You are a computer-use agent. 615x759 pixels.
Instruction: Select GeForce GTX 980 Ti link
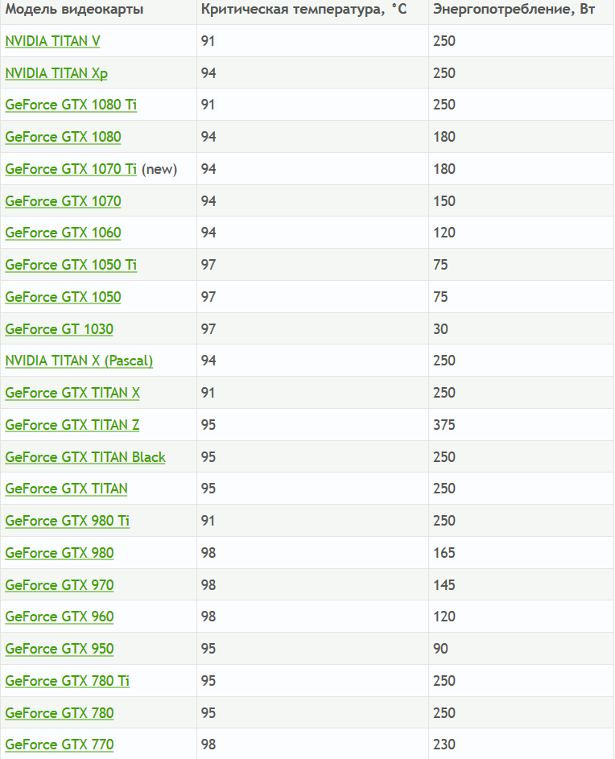68,521
